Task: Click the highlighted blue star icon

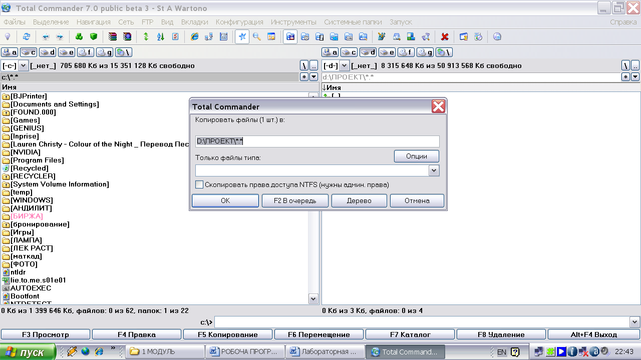Action: (242, 36)
